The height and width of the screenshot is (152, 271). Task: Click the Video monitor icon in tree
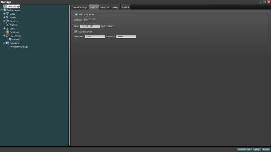7,14
